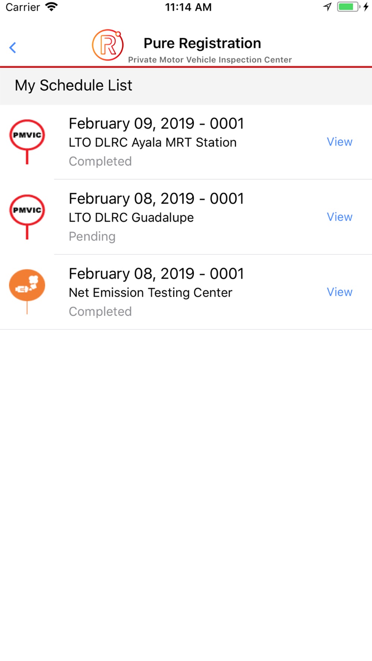Tap PMVIC icon for Ayala MRT Station
The height and width of the screenshot is (661, 372).
pos(27,135)
